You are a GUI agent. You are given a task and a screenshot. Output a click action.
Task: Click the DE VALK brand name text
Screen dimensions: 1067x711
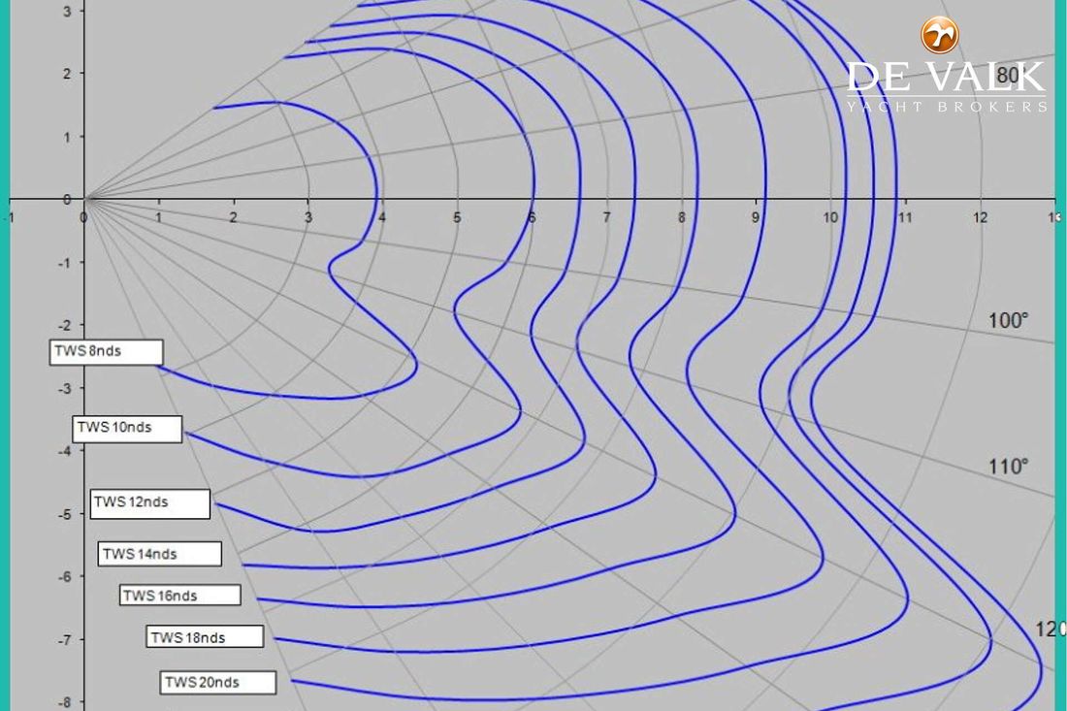click(946, 78)
